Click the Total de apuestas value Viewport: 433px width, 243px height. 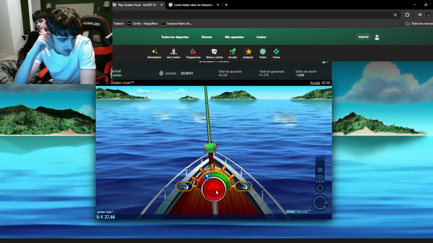223,75
